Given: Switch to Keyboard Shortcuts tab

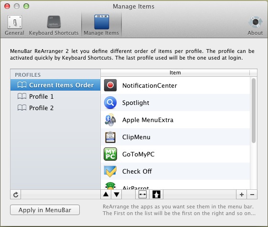Looking at the screenshot, I should click(54, 25).
